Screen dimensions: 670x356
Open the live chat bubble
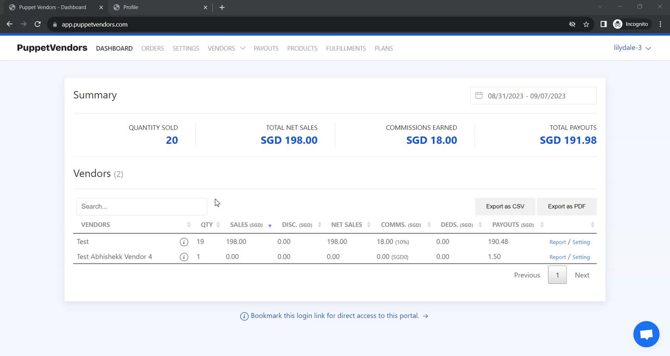click(646, 334)
